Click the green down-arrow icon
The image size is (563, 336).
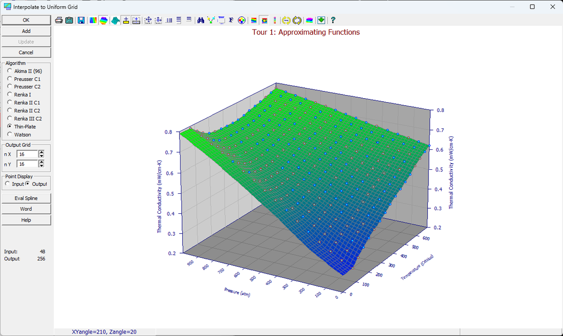pos(321,20)
